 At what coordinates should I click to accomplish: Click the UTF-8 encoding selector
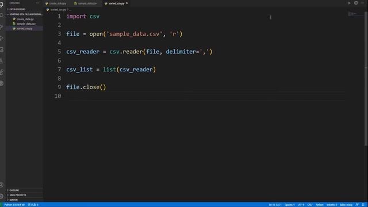click(x=301, y=205)
